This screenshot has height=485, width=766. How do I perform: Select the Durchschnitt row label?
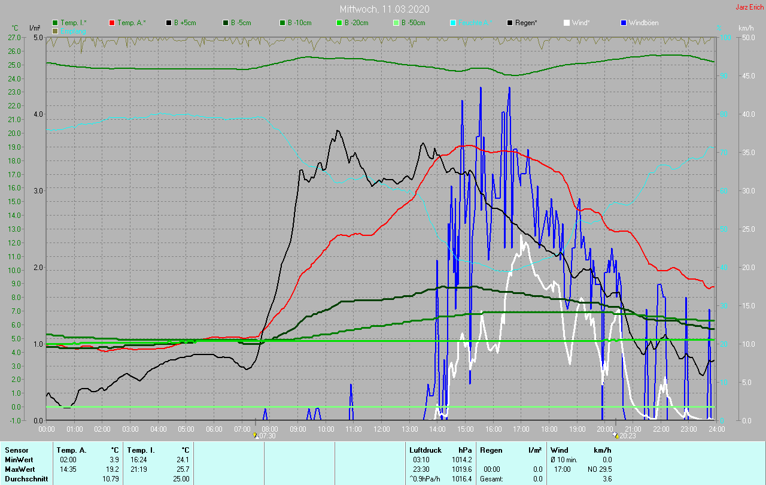point(25,478)
